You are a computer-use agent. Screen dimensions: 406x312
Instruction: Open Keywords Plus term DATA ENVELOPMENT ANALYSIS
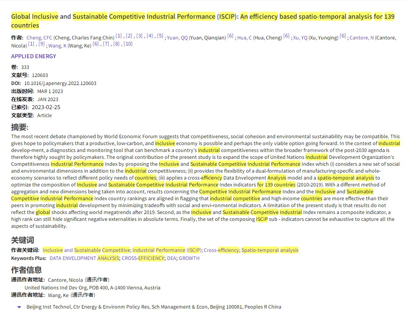pyautogui.click(x=84, y=258)
